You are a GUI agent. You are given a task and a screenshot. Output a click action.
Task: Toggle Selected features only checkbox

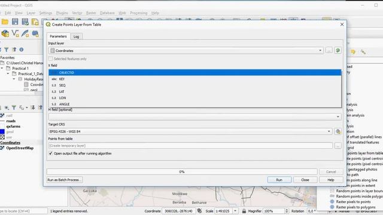pyautogui.click(x=50, y=59)
